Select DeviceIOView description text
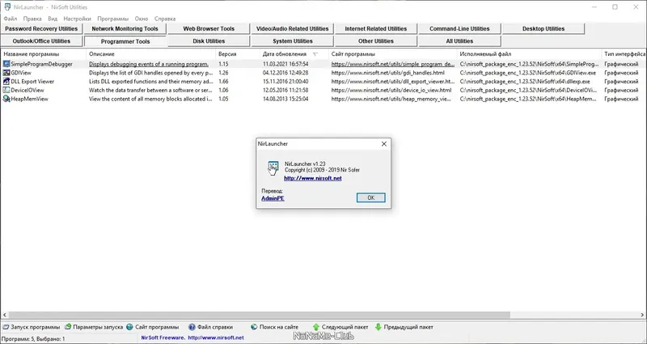The width and height of the screenshot is (647, 344). pyautogui.click(x=151, y=90)
